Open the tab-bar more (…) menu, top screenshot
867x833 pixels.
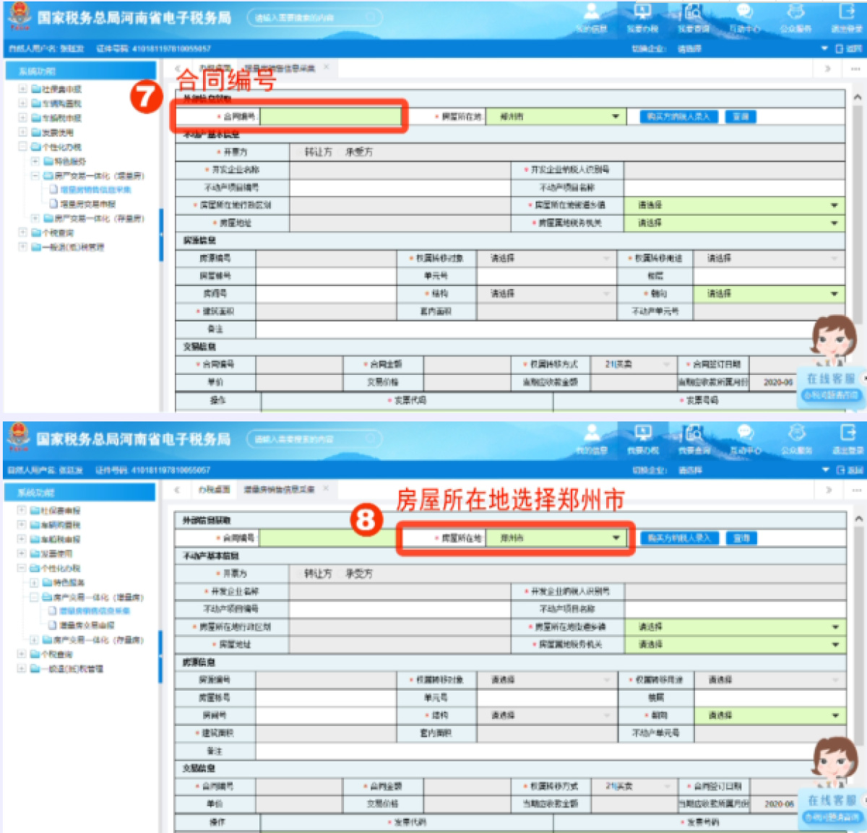pyautogui.click(x=856, y=69)
